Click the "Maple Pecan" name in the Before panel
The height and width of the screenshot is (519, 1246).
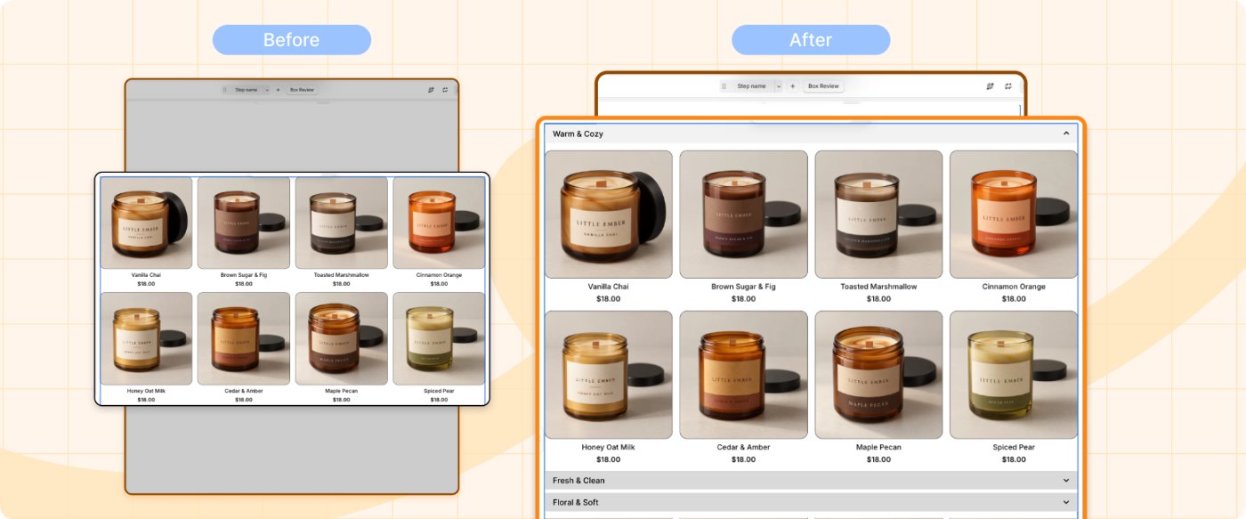click(342, 391)
